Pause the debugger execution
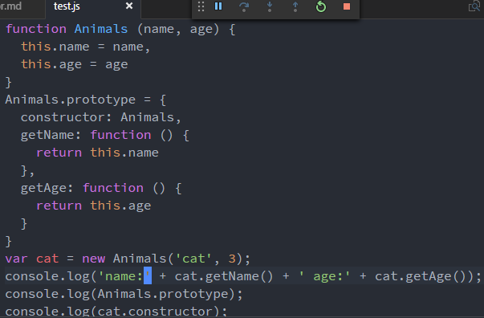This screenshot has width=484, height=318. [x=218, y=6]
